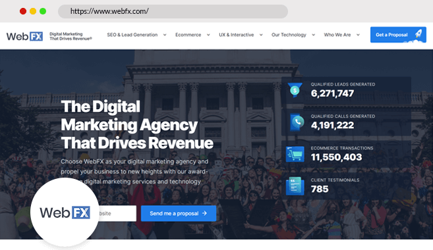This screenshot has width=433, height=250.
Task: Click the hero headline The Digital Marketing Agency
Action: 137,124
